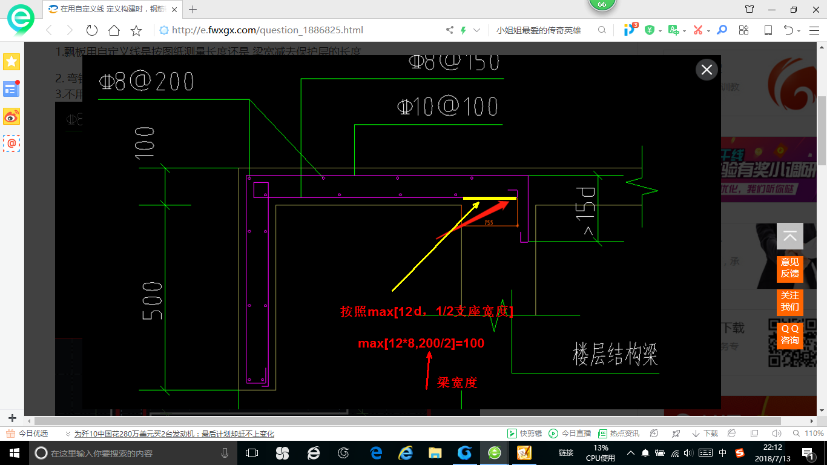Toggle the green lightning speed mode icon
Viewport: 827px width, 465px height.
click(x=464, y=30)
